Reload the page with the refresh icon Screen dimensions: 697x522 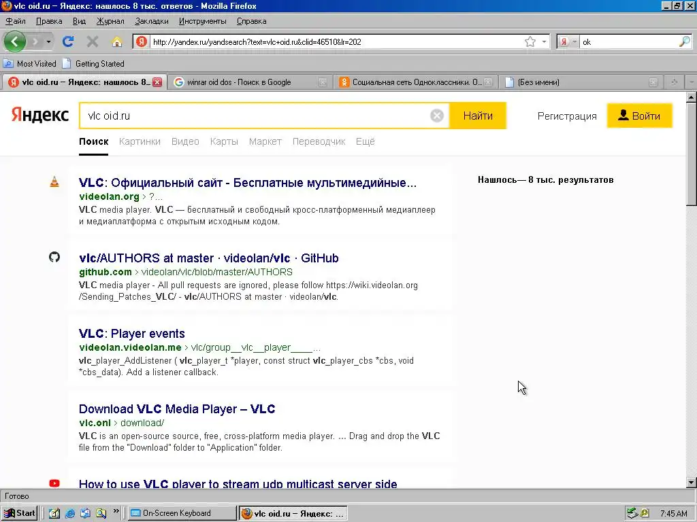pos(68,41)
